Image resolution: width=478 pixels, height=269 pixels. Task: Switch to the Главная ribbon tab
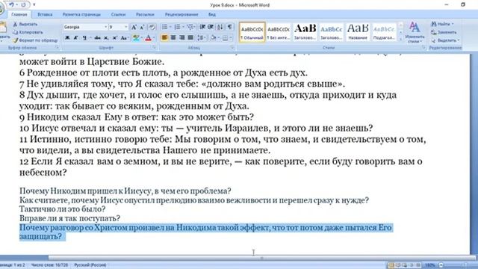click(19, 14)
